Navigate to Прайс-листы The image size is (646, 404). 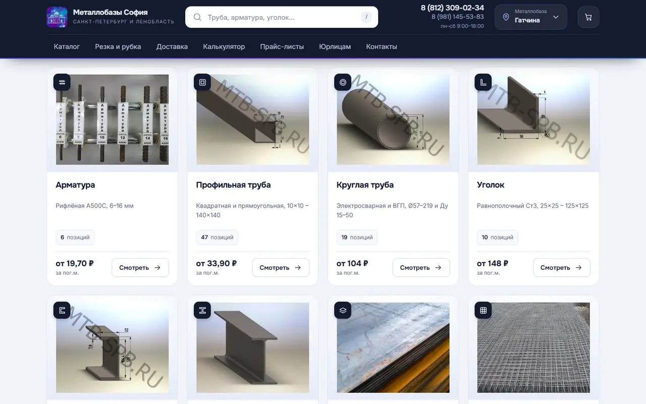282,46
